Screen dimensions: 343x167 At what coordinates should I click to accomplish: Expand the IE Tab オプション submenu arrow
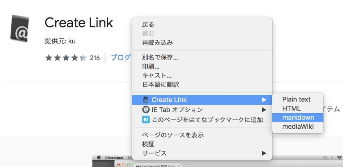264,110
